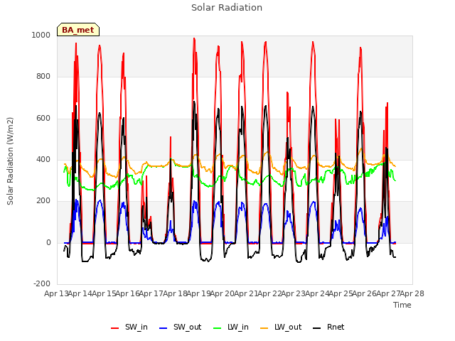
Task: Click the y-axis title Solar Radiation (W/m2)
Action: pos(10,161)
